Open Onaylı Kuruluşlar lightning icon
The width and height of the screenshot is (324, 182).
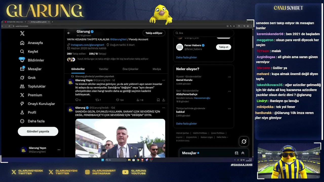(22, 104)
